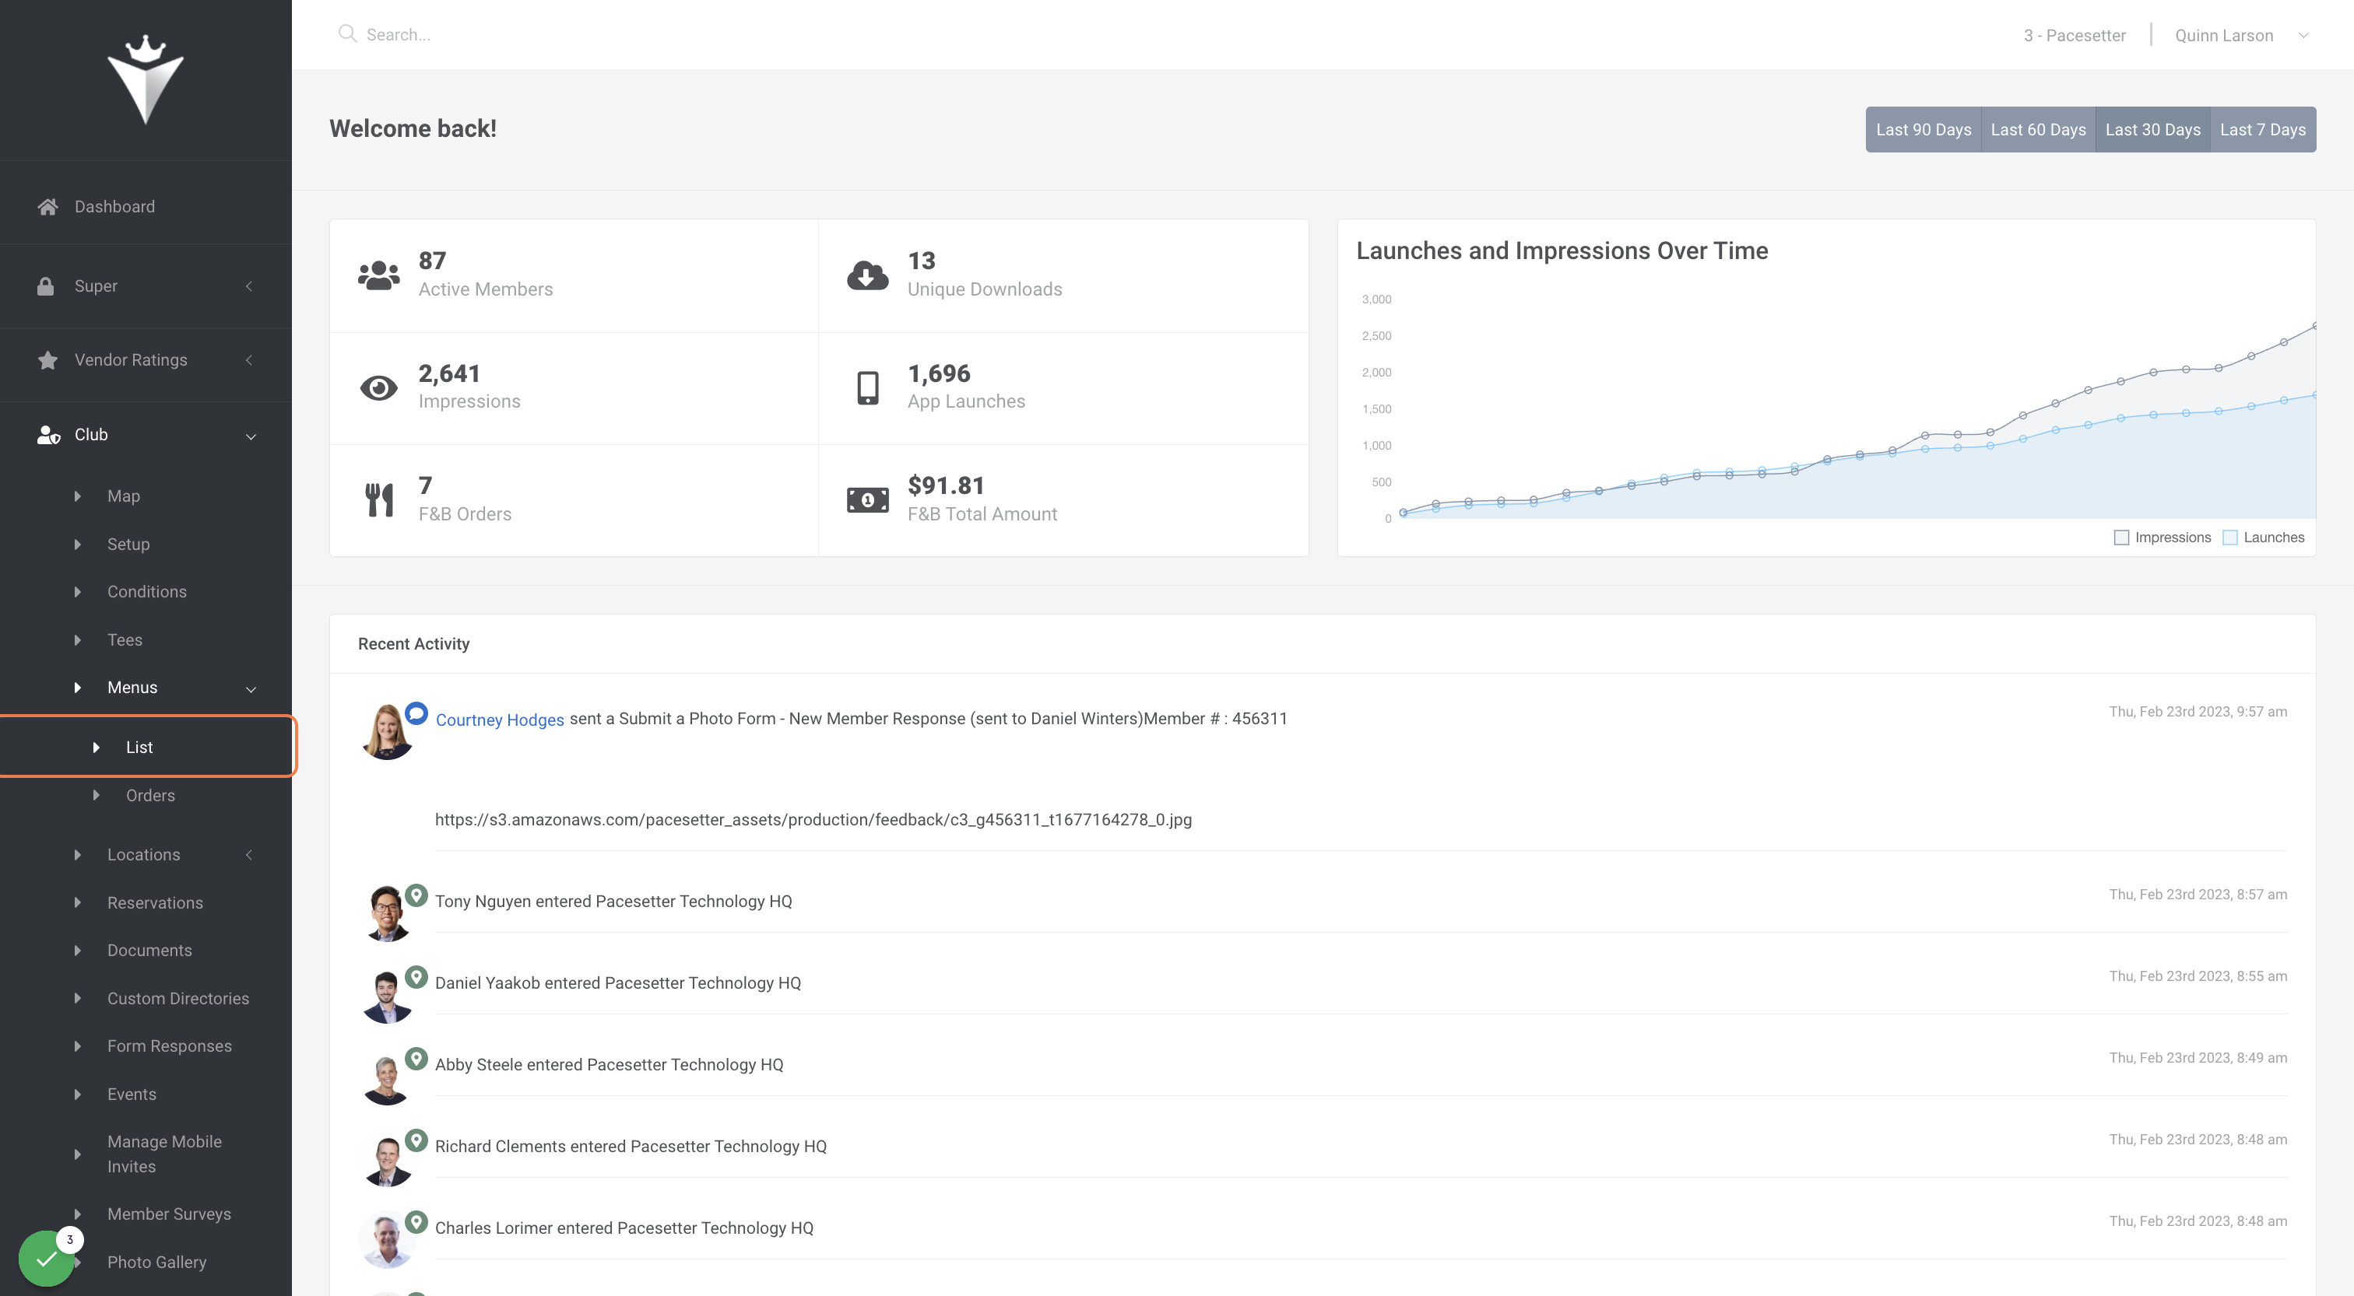Click the 3 - Pacesetter club label
This screenshot has width=2354, height=1296.
pyautogui.click(x=2075, y=36)
